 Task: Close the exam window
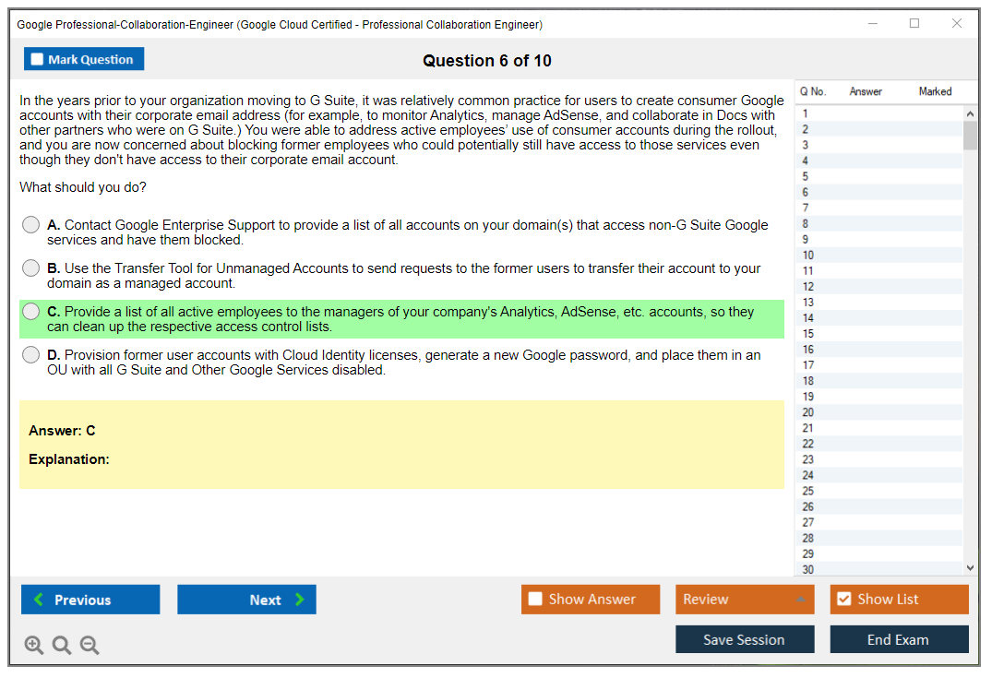click(x=957, y=24)
